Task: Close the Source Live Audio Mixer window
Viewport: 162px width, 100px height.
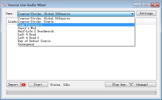Action: pyautogui.click(x=155, y=5)
